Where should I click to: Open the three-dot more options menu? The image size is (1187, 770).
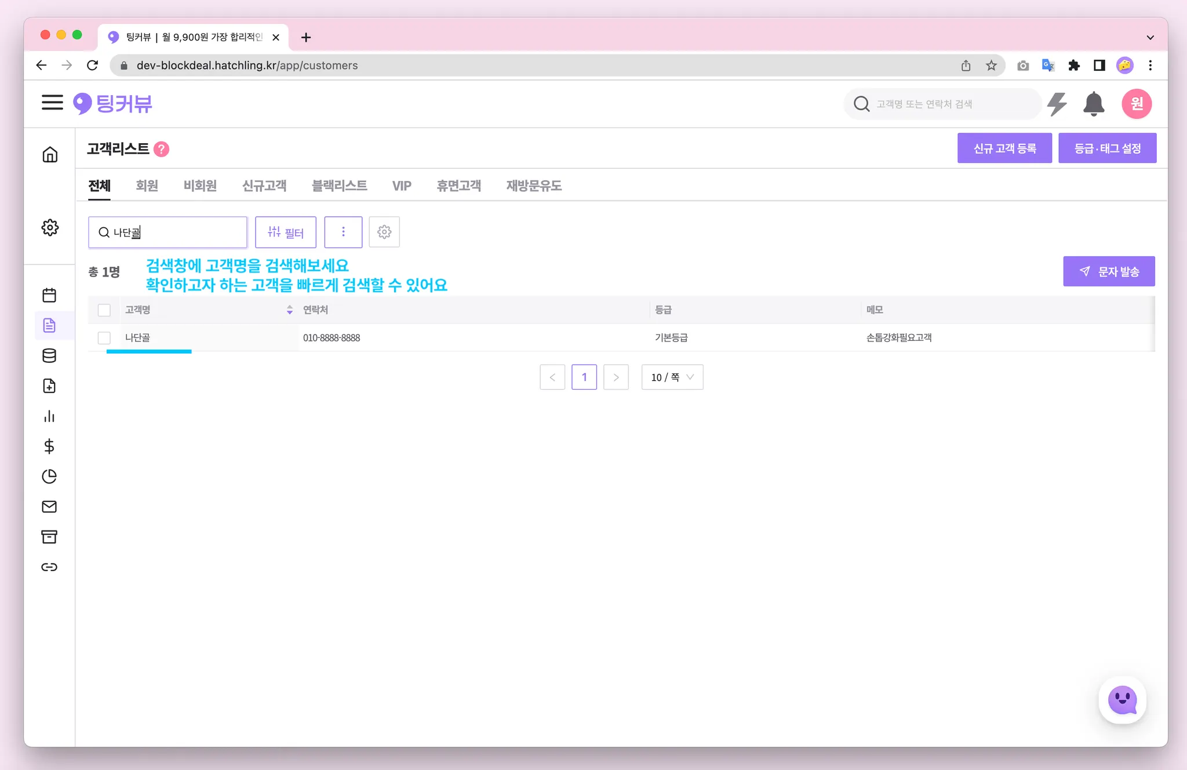pyautogui.click(x=343, y=232)
